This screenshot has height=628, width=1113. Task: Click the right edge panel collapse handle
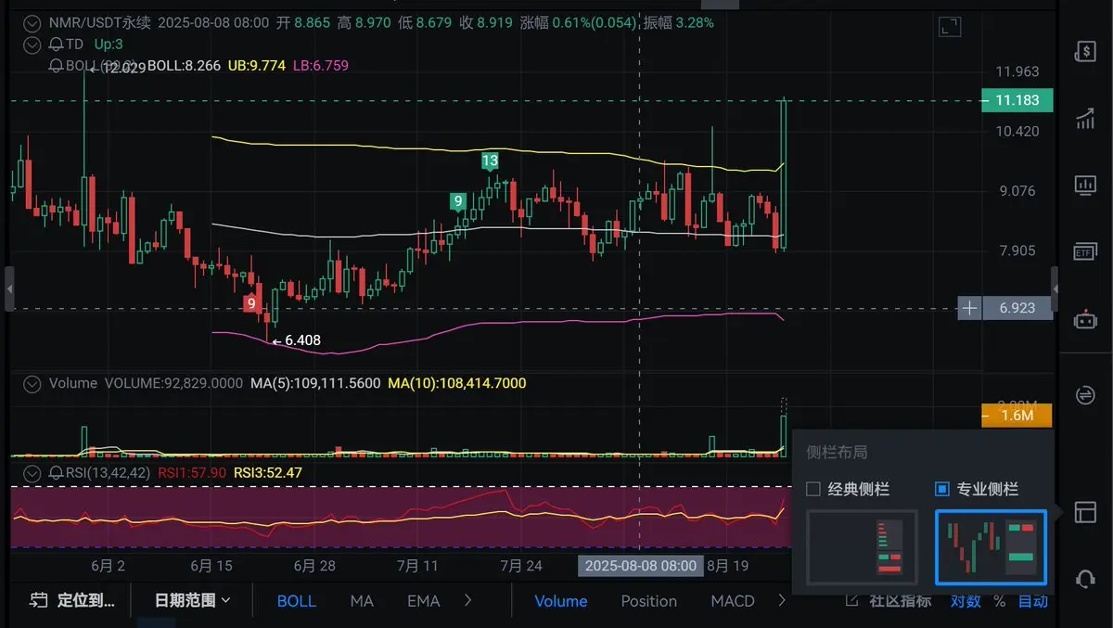[x=1055, y=288]
